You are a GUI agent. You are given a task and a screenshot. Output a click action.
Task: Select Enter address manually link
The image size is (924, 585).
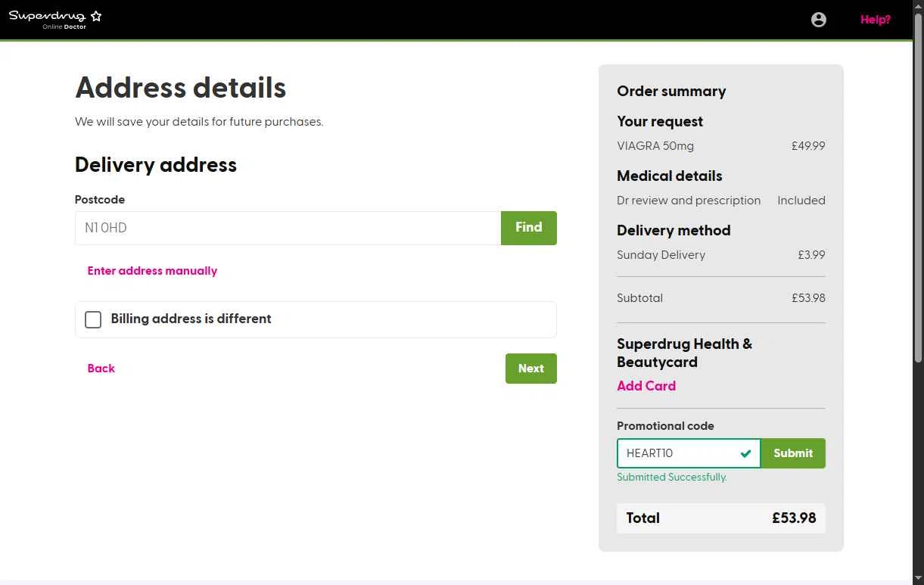152,271
